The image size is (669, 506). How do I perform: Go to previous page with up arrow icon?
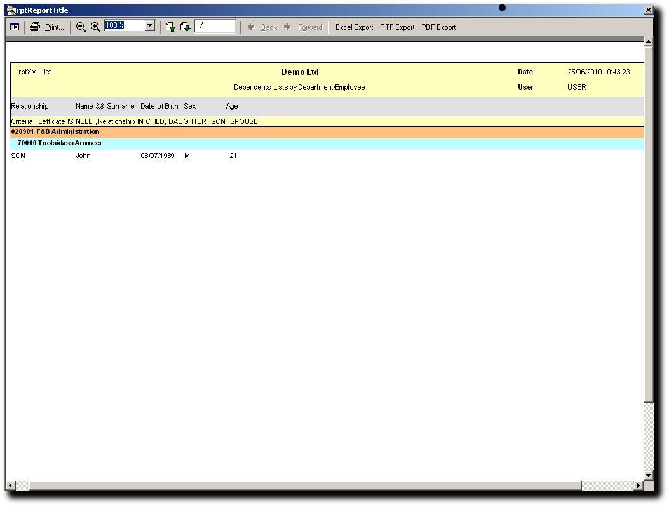[170, 27]
